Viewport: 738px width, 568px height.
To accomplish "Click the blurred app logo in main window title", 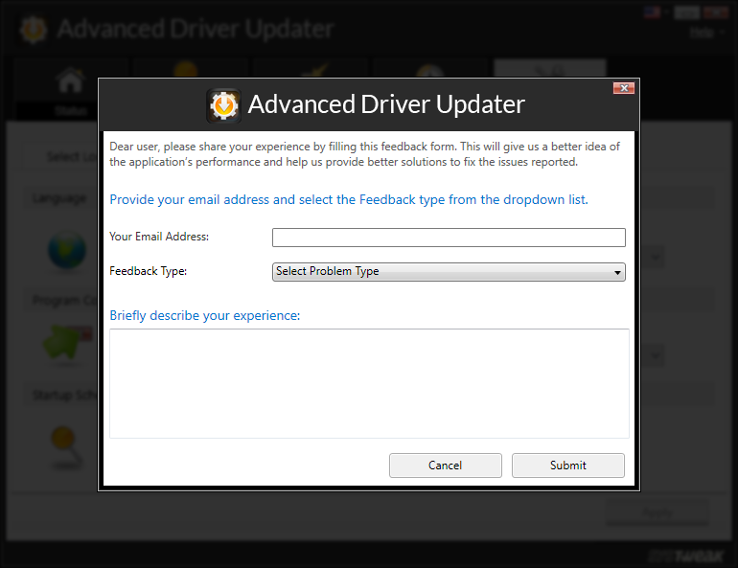I will pyautogui.click(x=34, y=29).
